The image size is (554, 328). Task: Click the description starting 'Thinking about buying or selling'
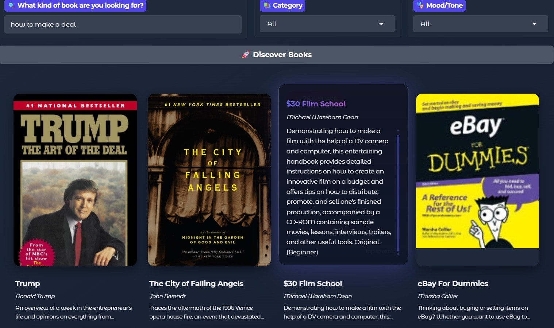tap(474, 312)
